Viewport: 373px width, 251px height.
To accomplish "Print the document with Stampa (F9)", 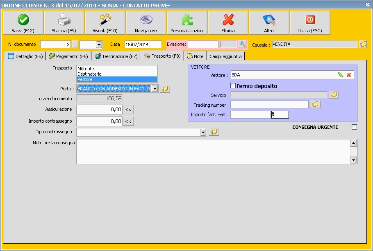I will (x=64, y=23).
